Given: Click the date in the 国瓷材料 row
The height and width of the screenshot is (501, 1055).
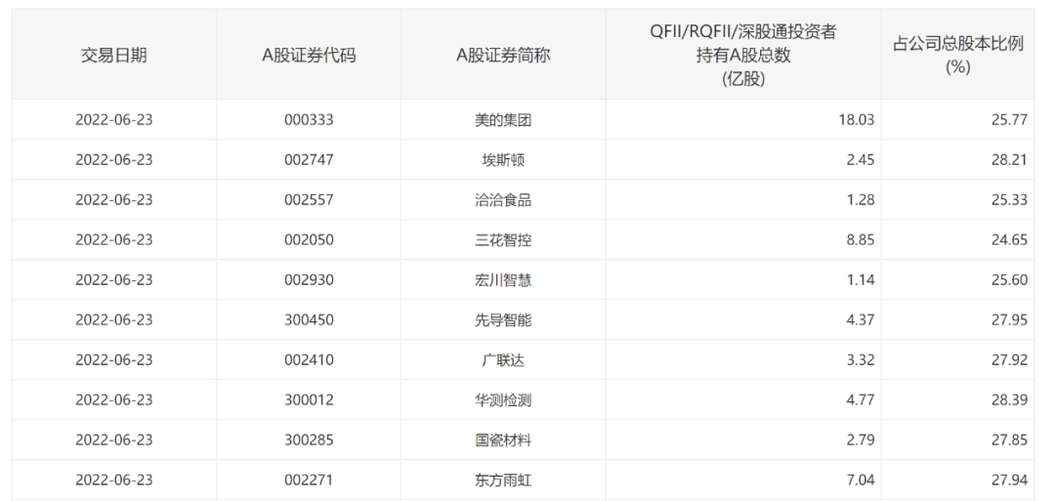Looking at the screenshot, I should [x=113, y=440].
